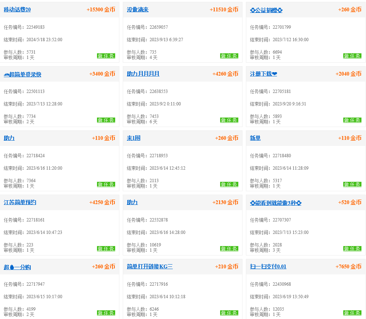The image size is (366, 319).
Task: Open the 没做滴来 task title
Action: tap(138, 10)
